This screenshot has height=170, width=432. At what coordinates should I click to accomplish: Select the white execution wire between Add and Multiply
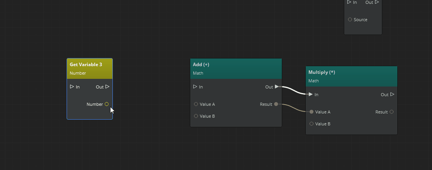(x=295, y=91)
